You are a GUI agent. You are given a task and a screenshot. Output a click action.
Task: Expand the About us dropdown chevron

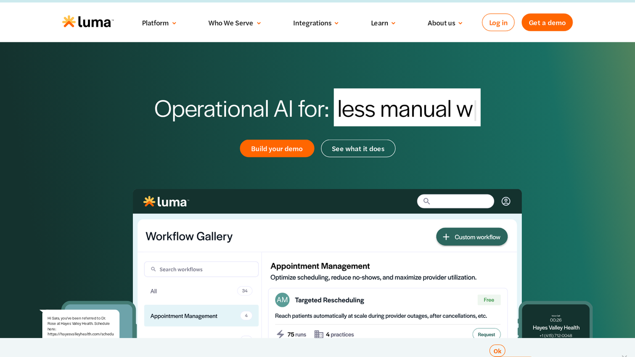[460, 23]
